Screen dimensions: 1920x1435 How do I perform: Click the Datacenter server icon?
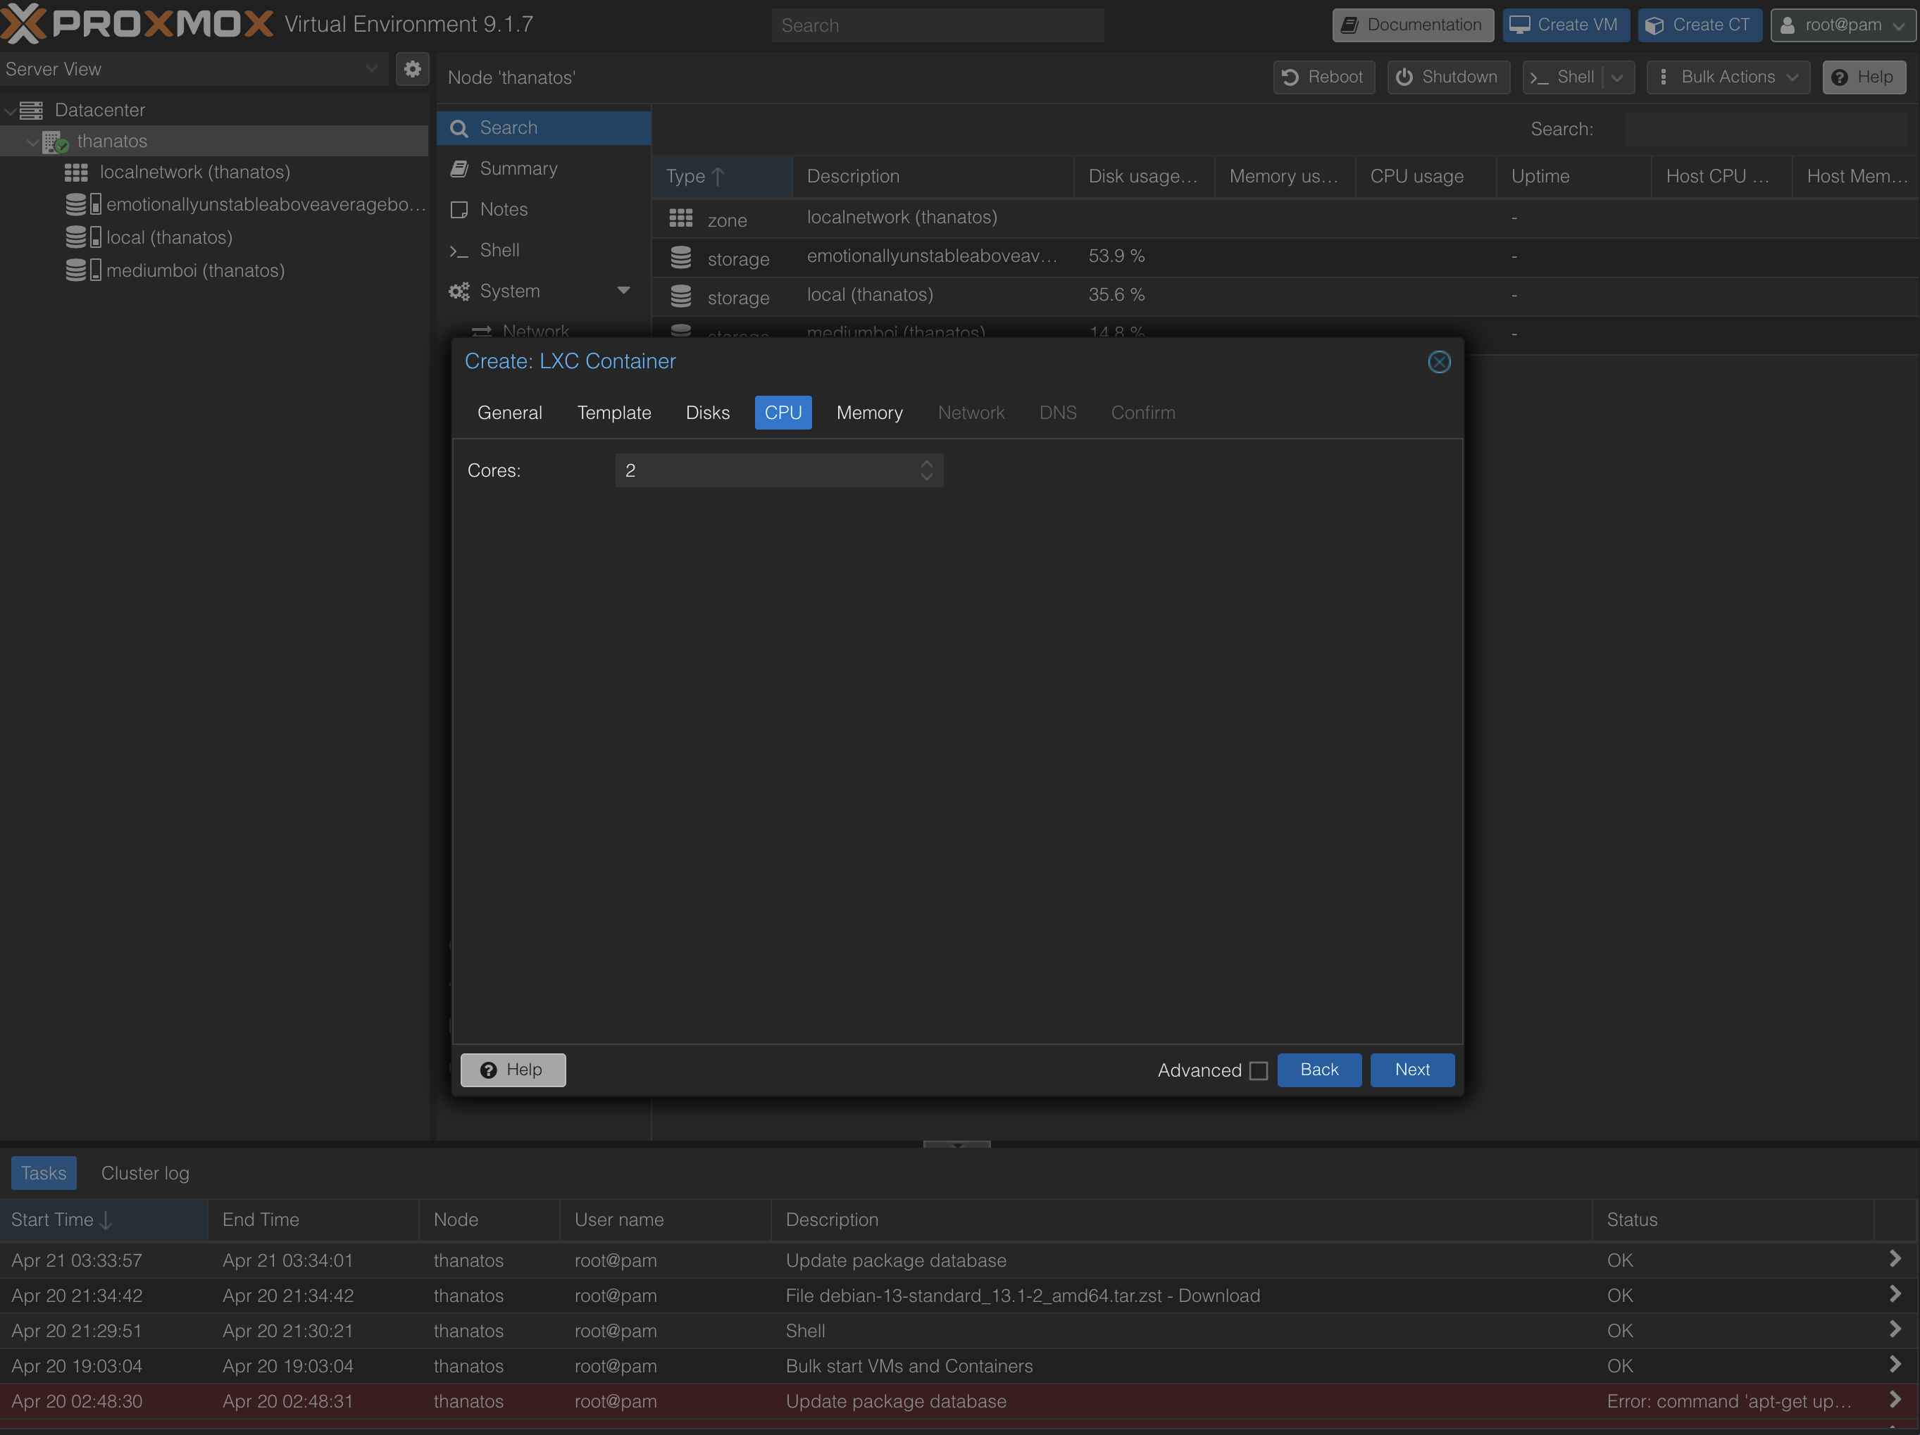point(31,110)
